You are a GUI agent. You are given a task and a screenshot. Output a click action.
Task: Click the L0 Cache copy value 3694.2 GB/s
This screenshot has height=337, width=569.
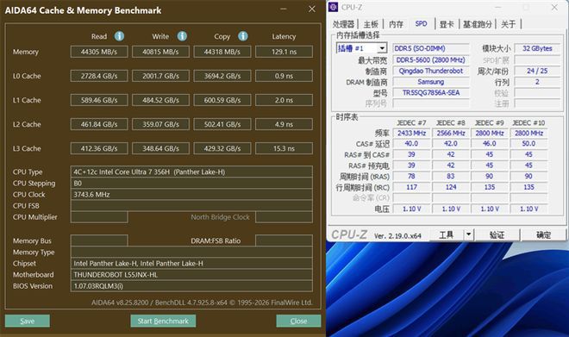coord(222,76)
